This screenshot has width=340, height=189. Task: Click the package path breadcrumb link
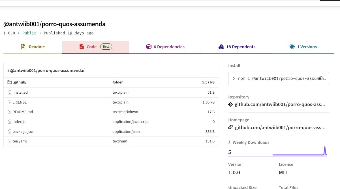pos(47,71)
